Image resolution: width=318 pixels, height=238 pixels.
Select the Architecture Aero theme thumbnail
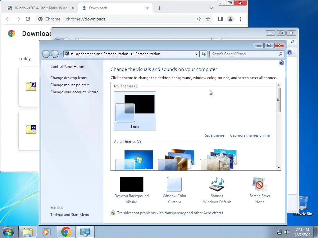point(176,160)
